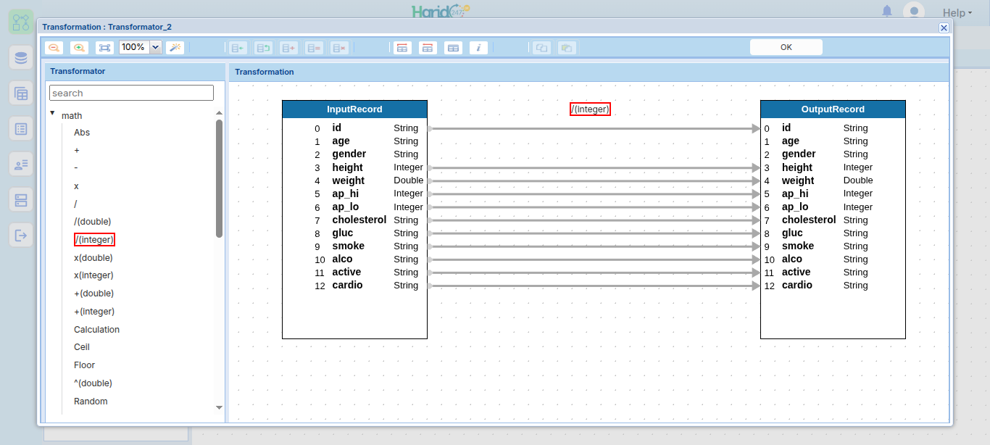Click the scroll down arrow in function list
This screenshot has height=445, width=990.
[219, 407]
